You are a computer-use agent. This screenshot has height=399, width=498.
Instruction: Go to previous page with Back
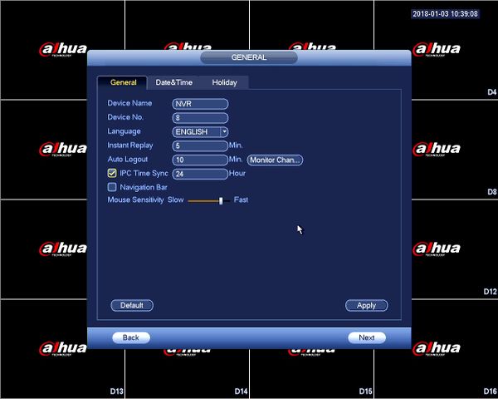pos(131,337)
